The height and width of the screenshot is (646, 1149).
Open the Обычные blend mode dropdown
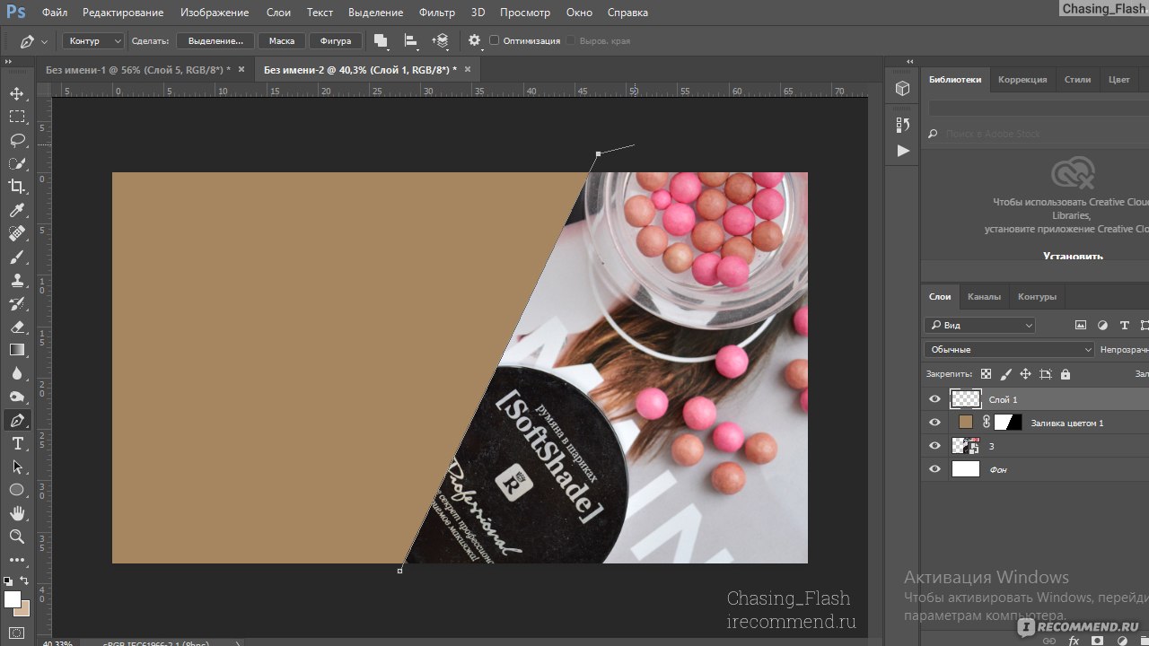pos(1009,350)
